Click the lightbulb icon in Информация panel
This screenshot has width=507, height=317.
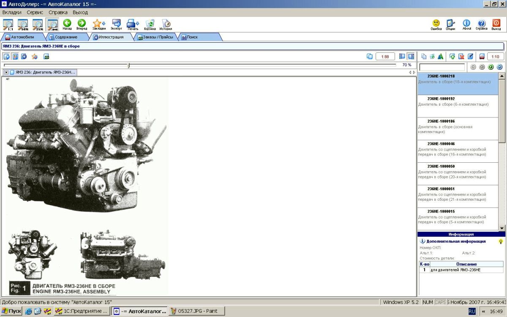[501, 241]
